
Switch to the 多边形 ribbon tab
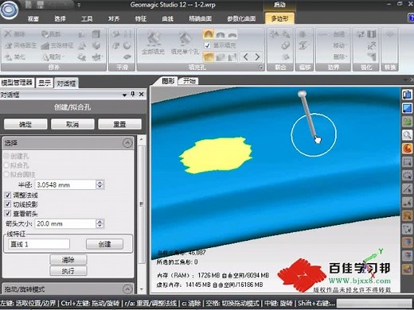click(279, 18)
